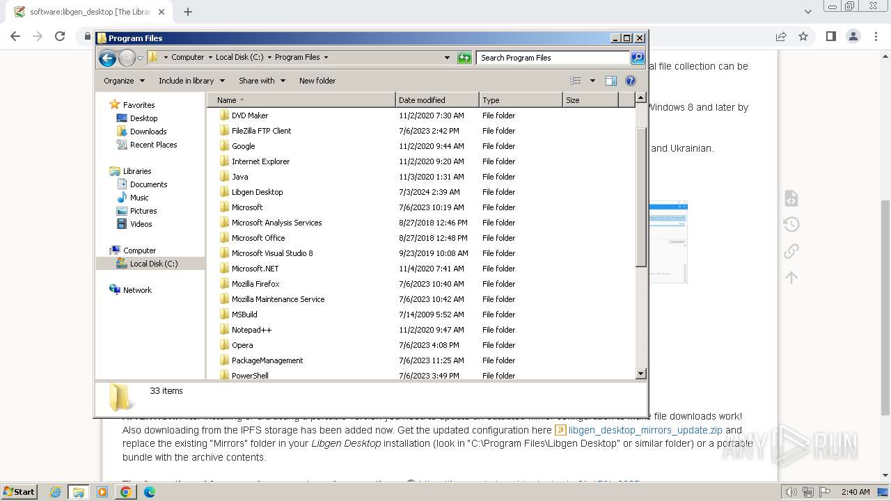Screen dimensions: 891x501
Task: Open wiki old revisions clock icon
Action: pos(791,224)
